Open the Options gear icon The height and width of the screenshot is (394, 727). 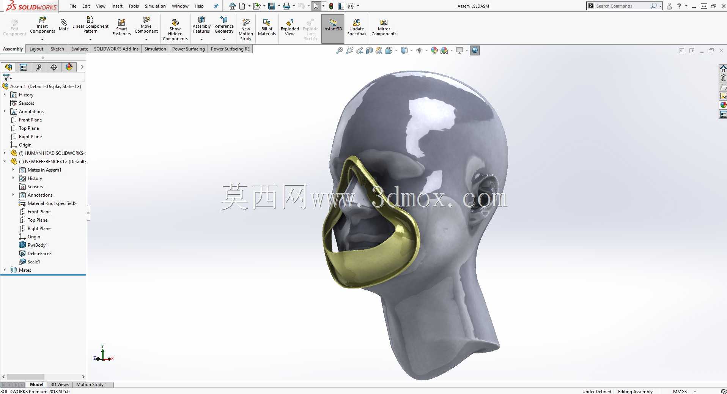click(351, 6)
